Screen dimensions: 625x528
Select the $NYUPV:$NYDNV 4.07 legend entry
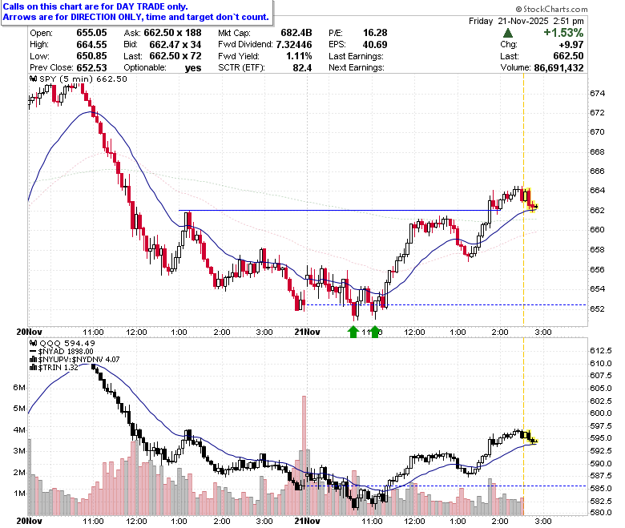[x=79, y=360]
